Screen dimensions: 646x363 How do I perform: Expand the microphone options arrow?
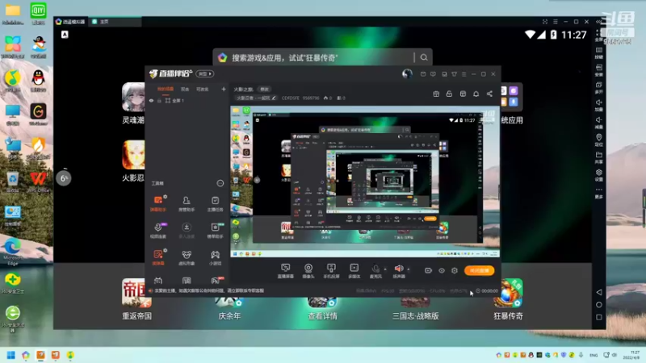385,269
